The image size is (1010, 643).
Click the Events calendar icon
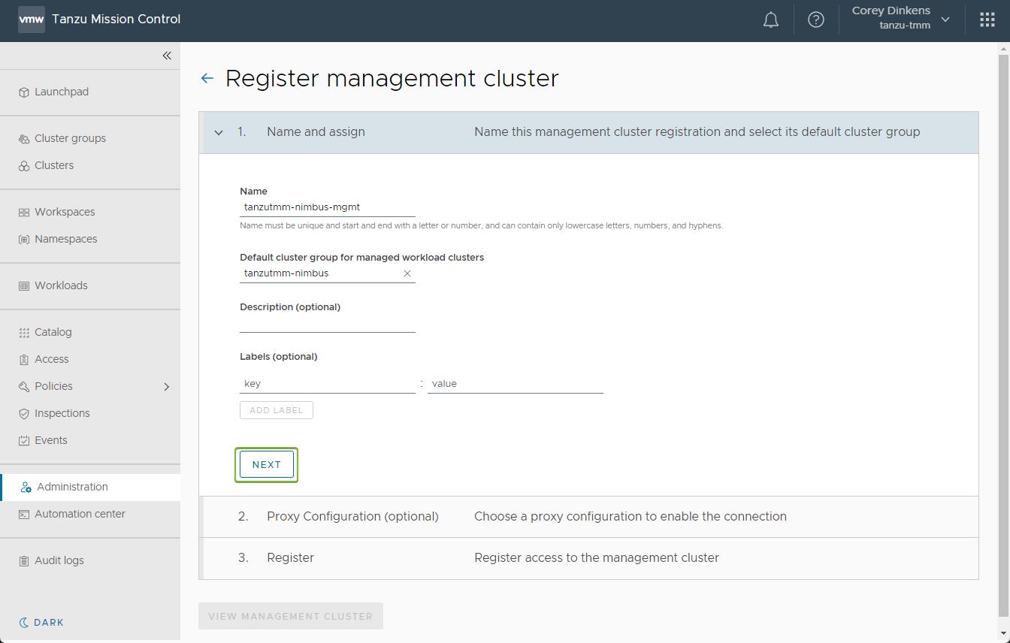24,441
